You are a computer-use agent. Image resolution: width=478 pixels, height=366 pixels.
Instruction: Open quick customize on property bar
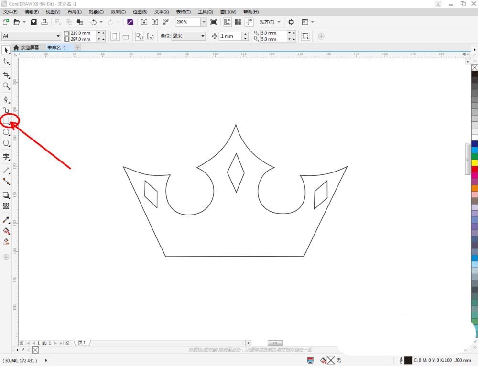(321, 36)
